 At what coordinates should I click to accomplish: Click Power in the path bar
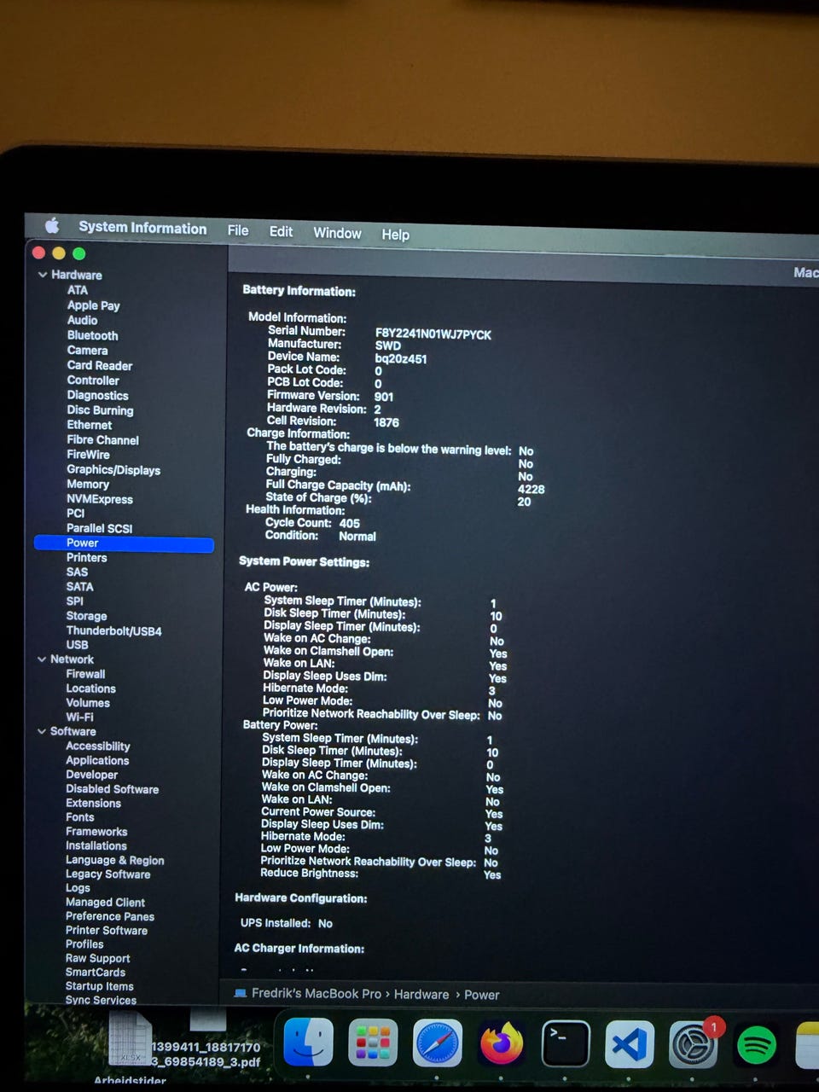point(482,995)
